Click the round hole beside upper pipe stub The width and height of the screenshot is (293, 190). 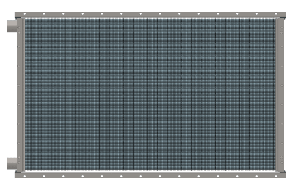pyautogui.click(x=19, y=27)
